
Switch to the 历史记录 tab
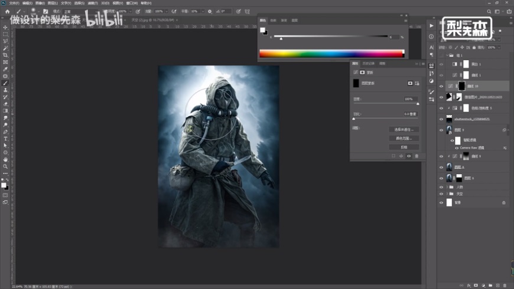(x=369, y=64)
